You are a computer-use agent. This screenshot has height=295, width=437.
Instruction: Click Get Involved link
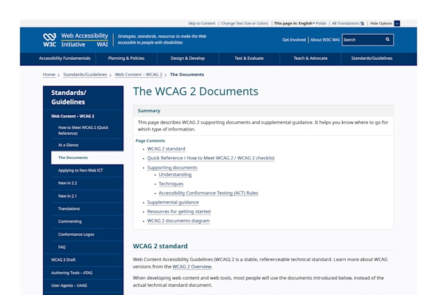(294, 40)
